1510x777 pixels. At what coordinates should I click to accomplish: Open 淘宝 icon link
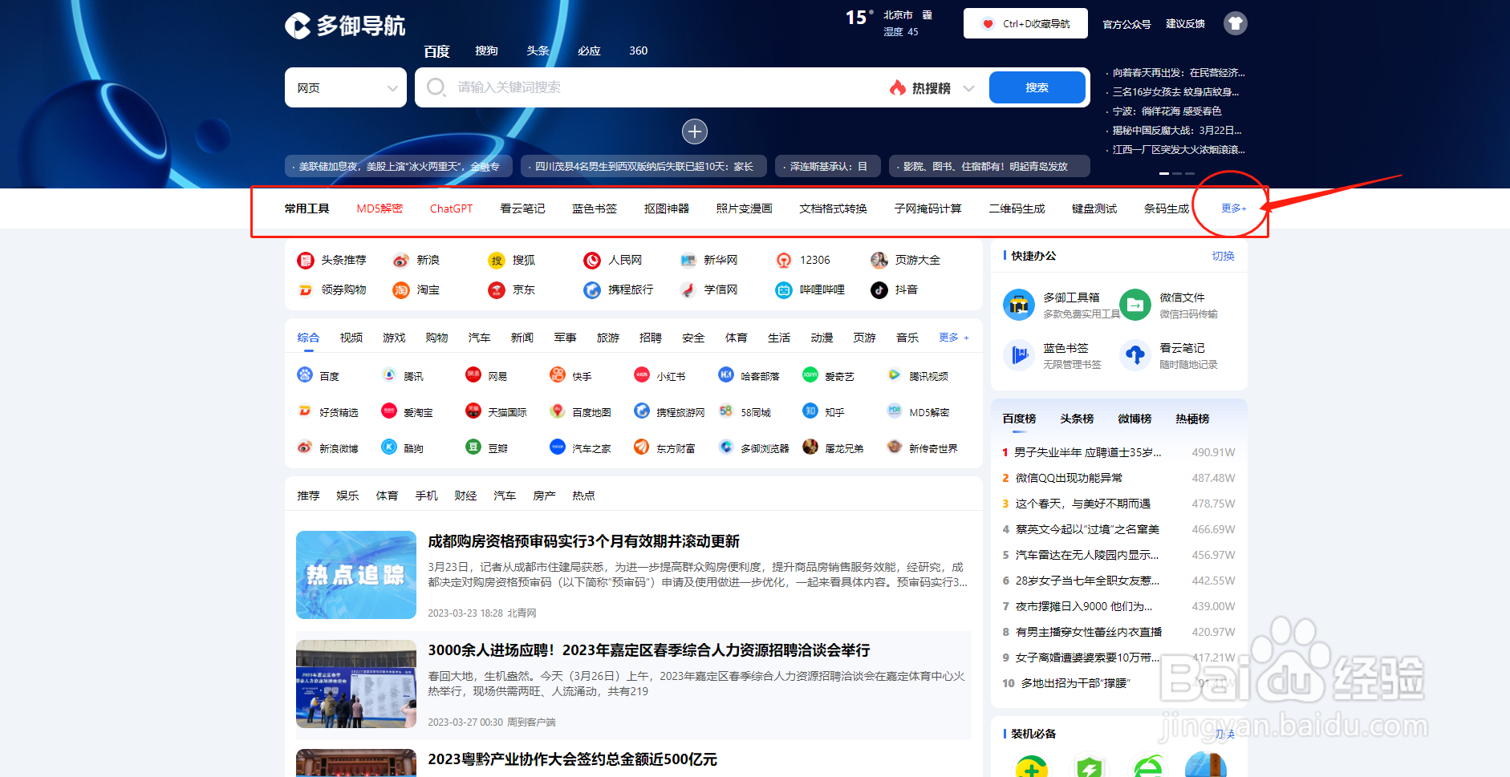(401, 290)
